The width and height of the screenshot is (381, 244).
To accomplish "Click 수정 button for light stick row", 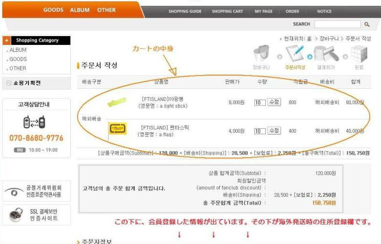I will pos(274,102).
